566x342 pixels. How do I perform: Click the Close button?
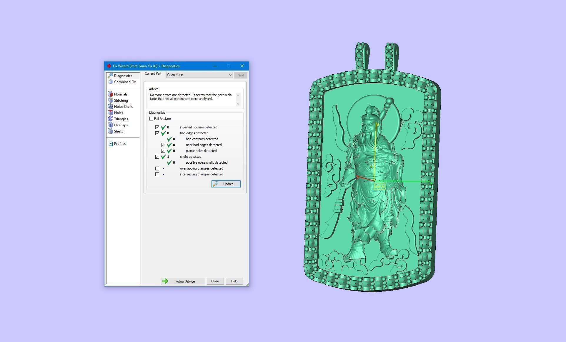click(215, 281)
